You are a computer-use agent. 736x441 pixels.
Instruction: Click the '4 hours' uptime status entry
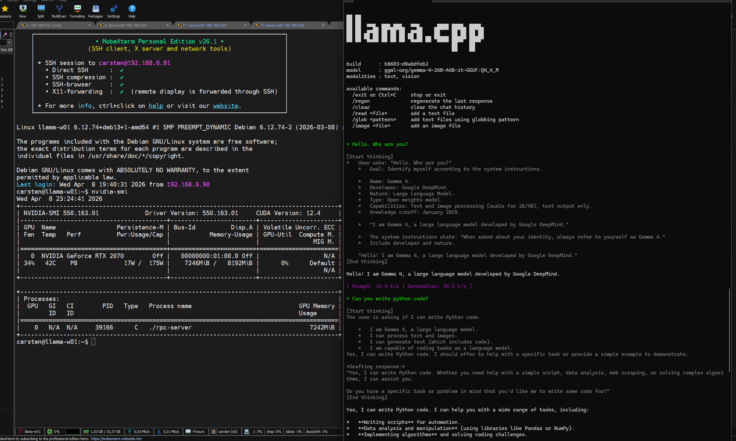(x=198, y=432)
